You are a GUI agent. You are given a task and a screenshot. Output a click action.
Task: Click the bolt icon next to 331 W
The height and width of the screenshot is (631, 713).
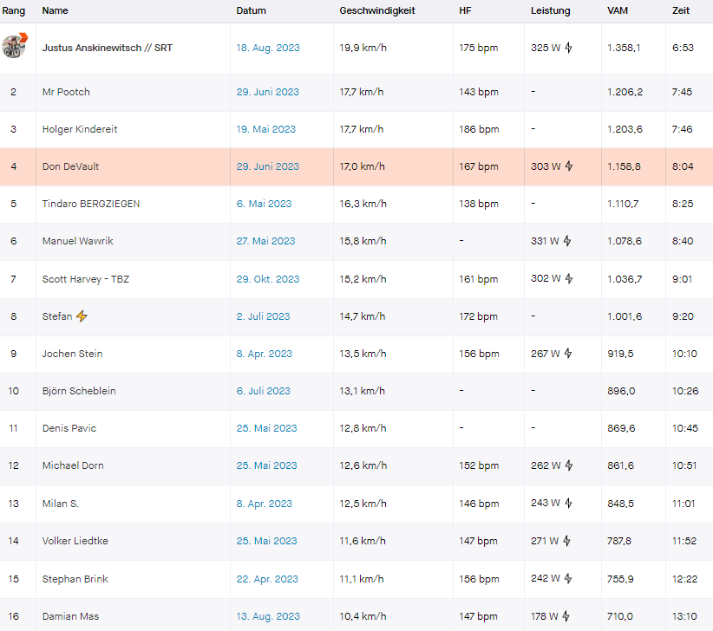567,241
